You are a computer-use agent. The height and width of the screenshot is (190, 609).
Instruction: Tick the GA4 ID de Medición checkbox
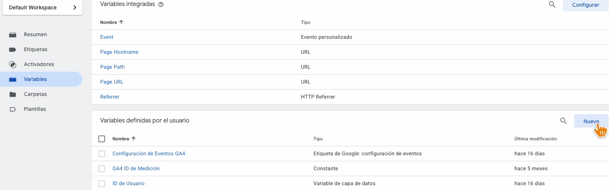click(x=102, y=169)
